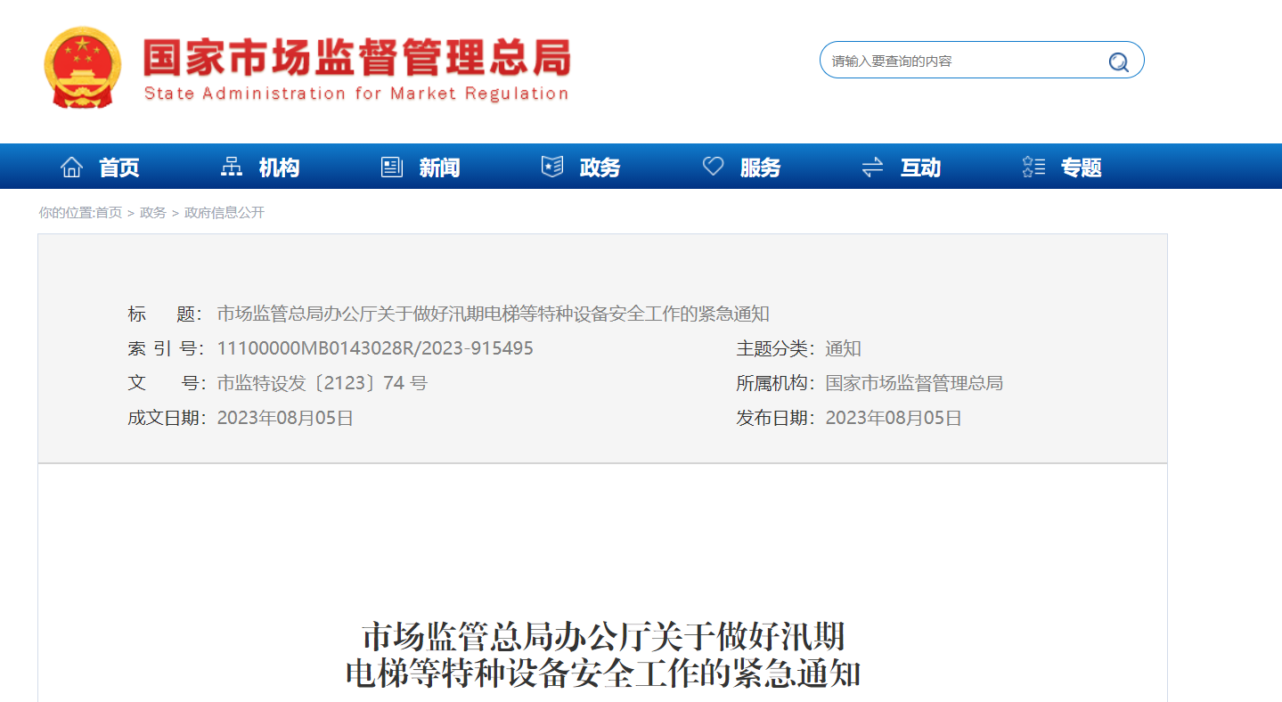The height and width of the screenshot is (702, 1282).
Task: Click the 主题分类 value 通知
Action: point(843,348)
